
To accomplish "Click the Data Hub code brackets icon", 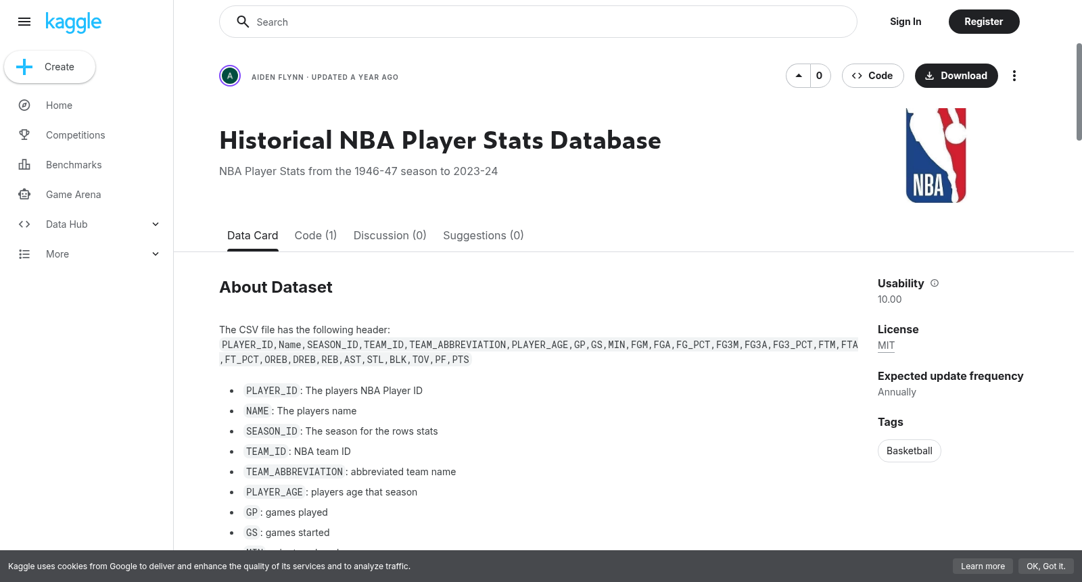I will [x=24, y=224].
